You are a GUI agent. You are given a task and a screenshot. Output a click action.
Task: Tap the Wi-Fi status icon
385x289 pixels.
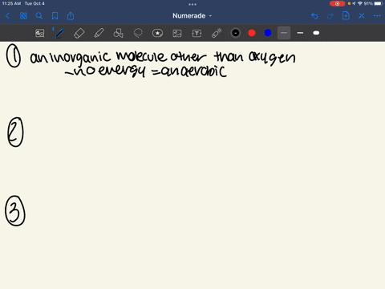[360, 3]
